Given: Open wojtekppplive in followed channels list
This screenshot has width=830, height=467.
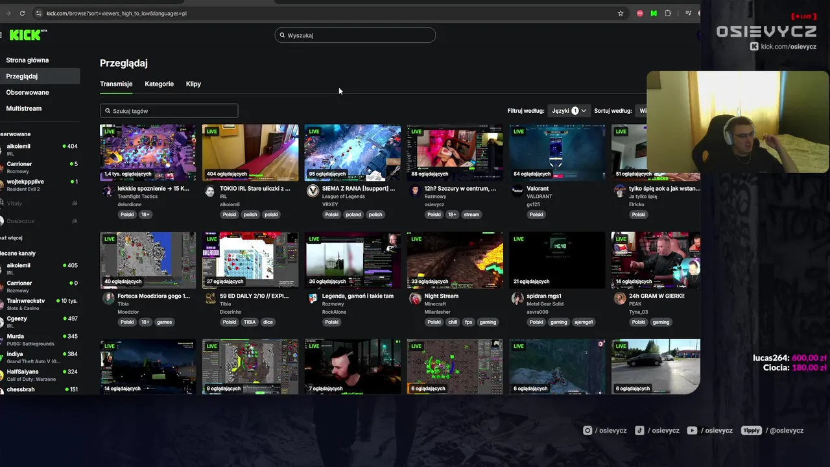Looking at the screenshot, I should [x=39, y=185].
